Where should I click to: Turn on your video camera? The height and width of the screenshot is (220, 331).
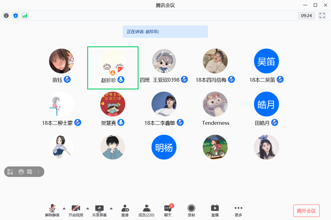point(76,211)
